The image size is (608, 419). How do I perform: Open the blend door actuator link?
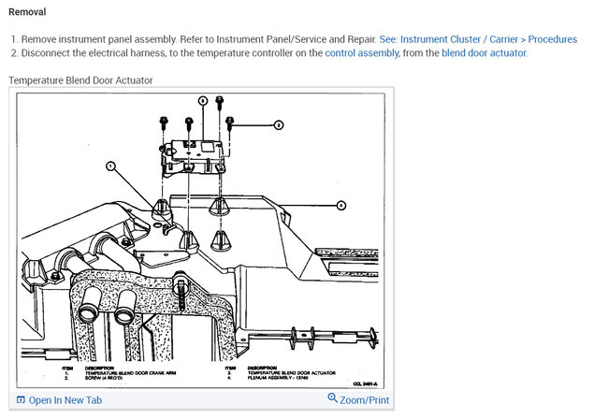(484, 53)
